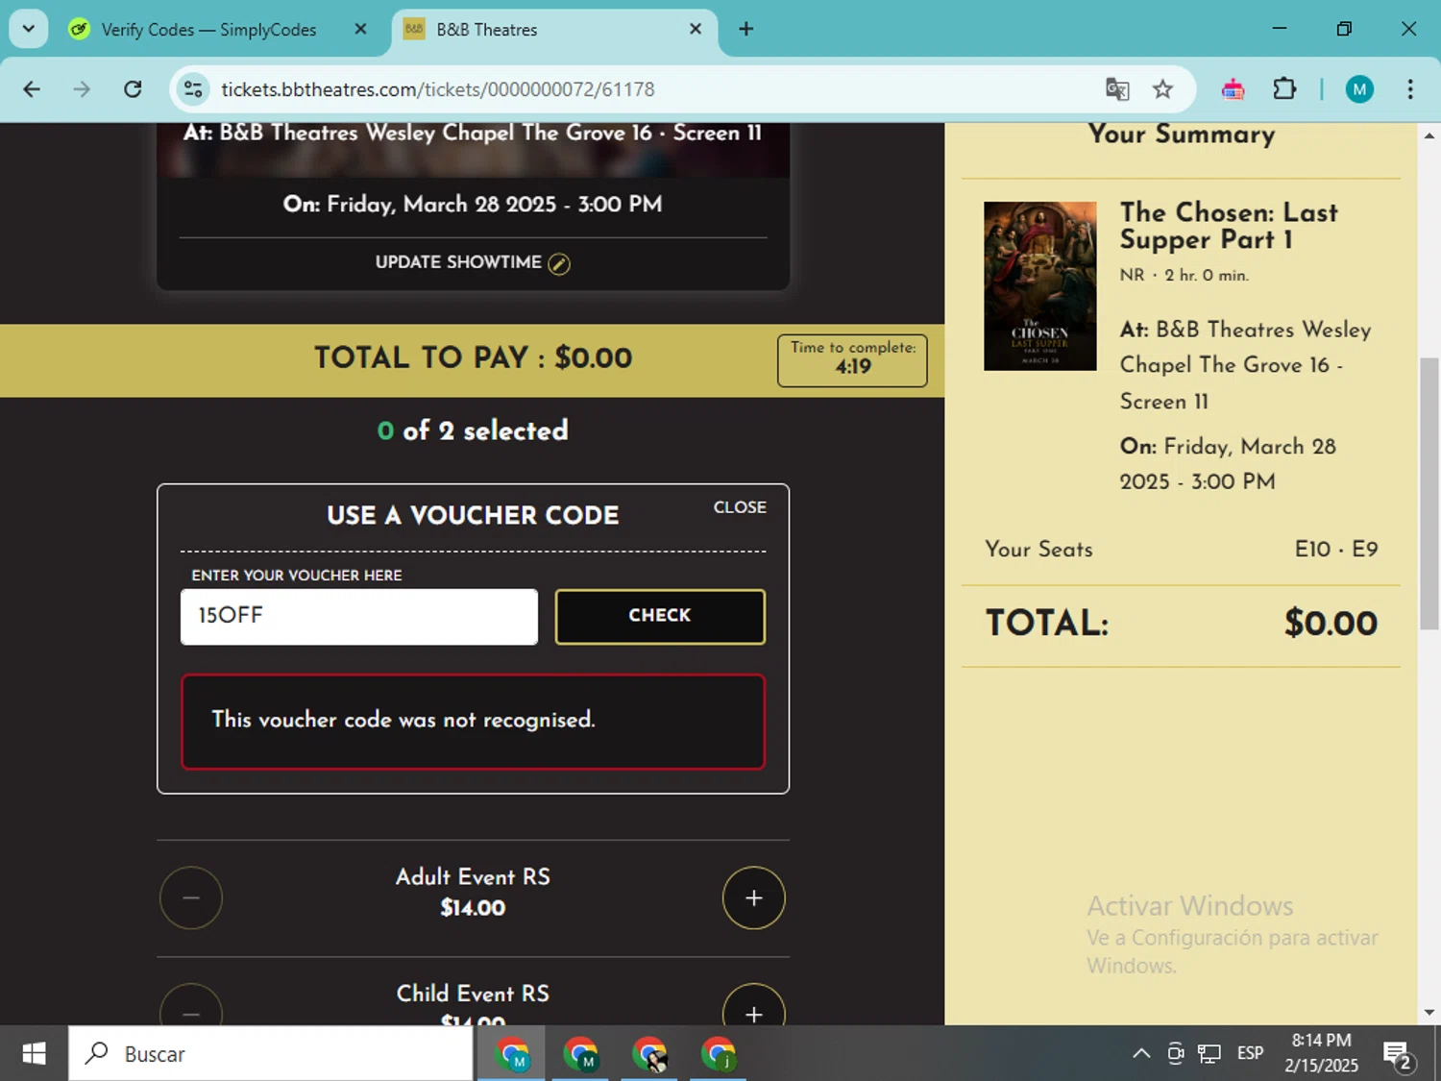Click the browser back arrow
Image resolution: width=1441 pixels, height=1081 pixels.
tap(32, 89)
